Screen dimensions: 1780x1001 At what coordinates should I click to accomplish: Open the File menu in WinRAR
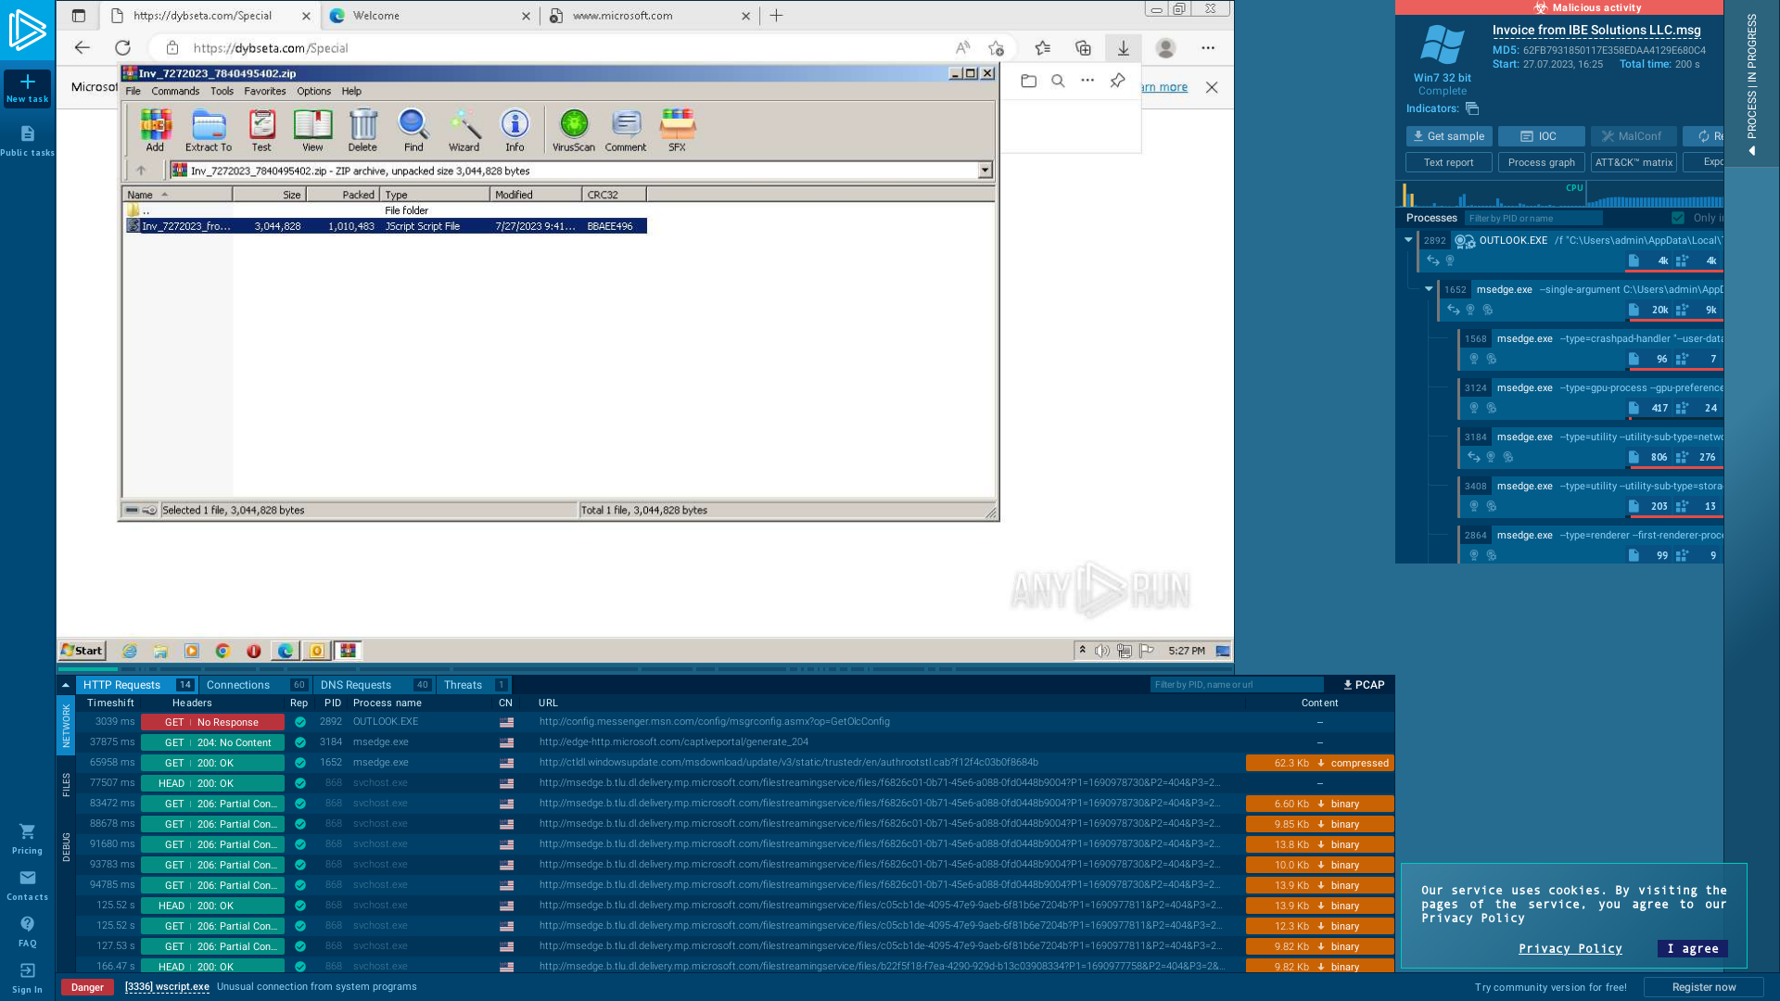pos(133,91)
